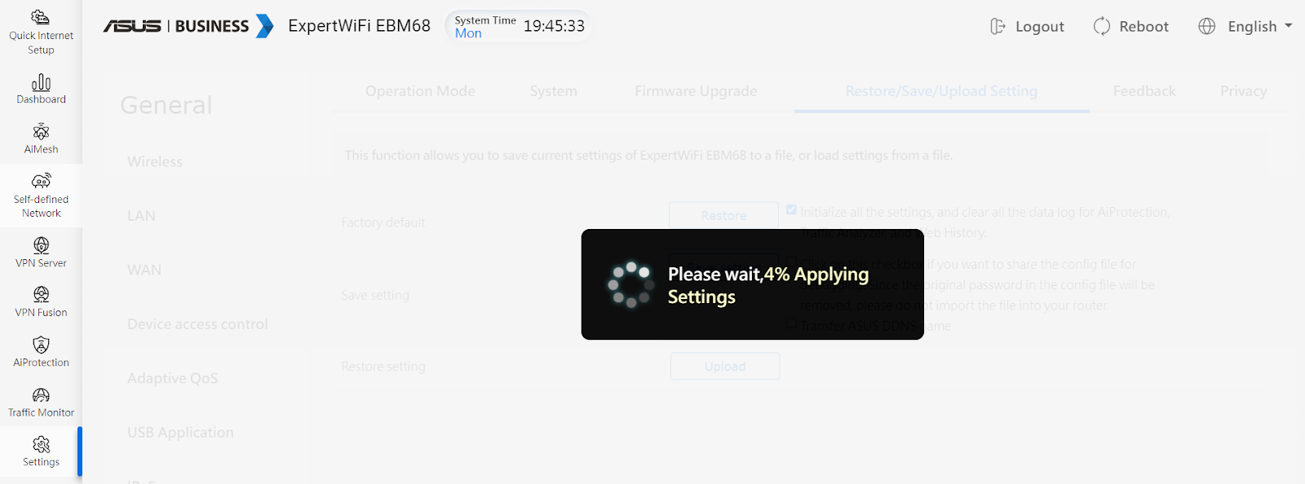Select the Restore/Save/Upload Setting tab
The height and width of the screenshot is (484, 1305).
click(x=941, y=91)
